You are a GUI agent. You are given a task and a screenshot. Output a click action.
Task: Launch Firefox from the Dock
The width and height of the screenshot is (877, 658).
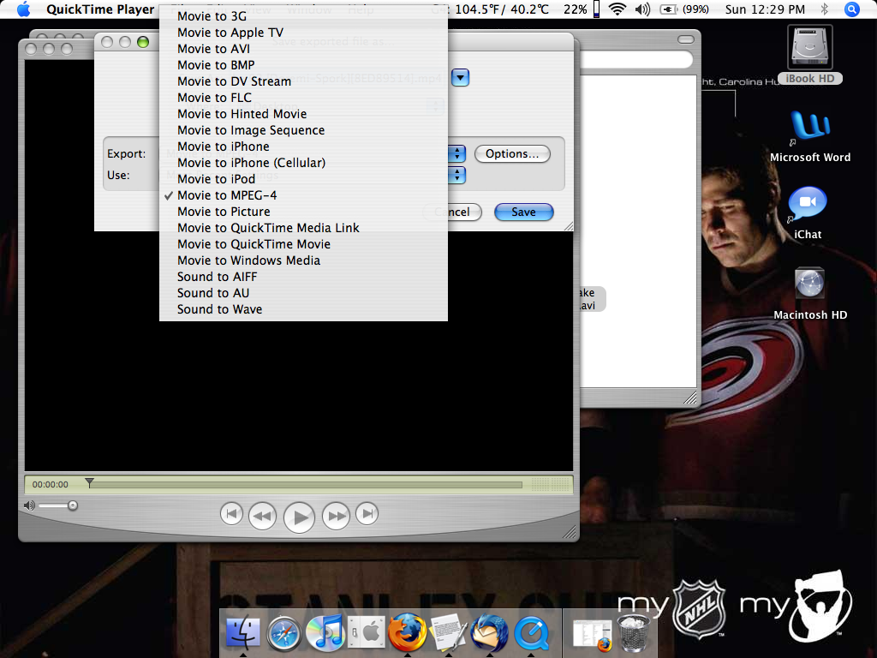pyautogui.click(x=407, y=631)
